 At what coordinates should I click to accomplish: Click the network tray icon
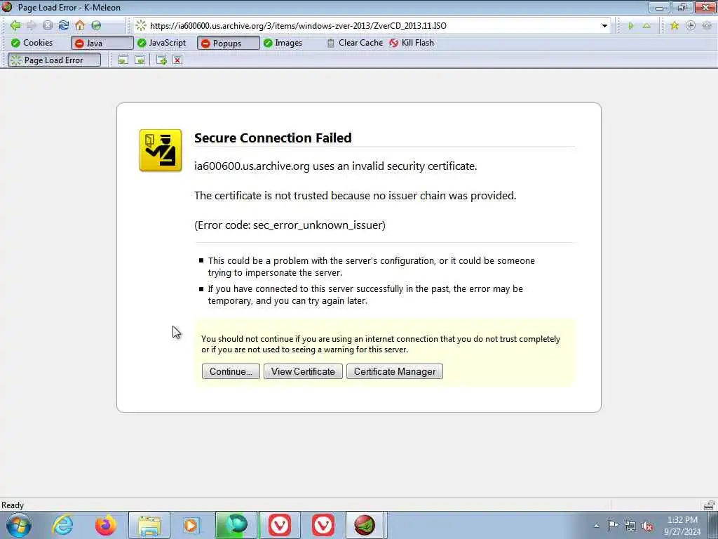630,526
